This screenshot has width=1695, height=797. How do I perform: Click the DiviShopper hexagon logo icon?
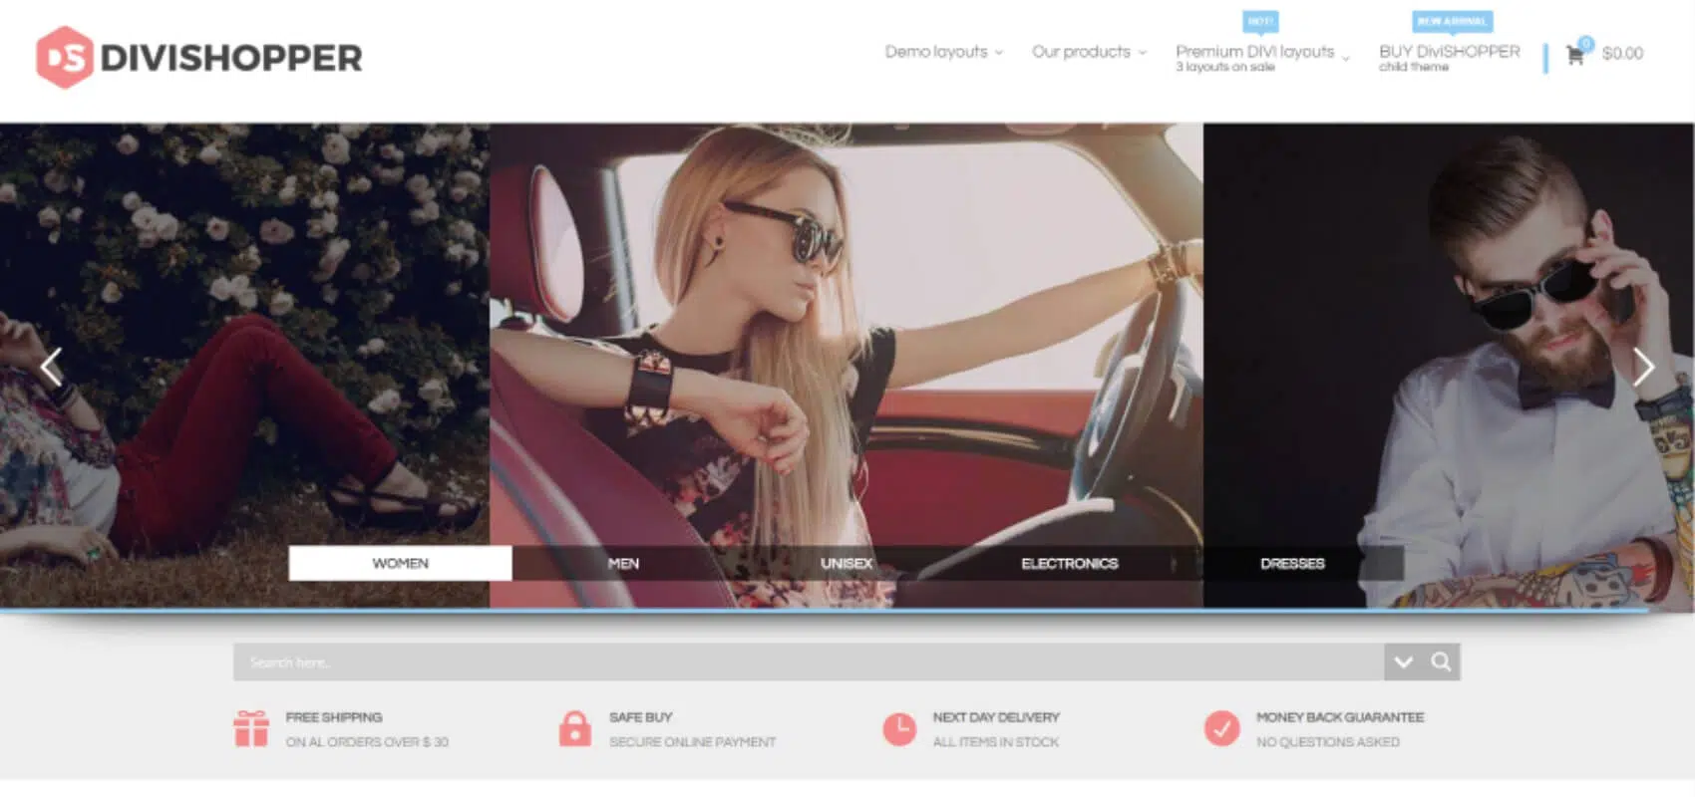65,57
